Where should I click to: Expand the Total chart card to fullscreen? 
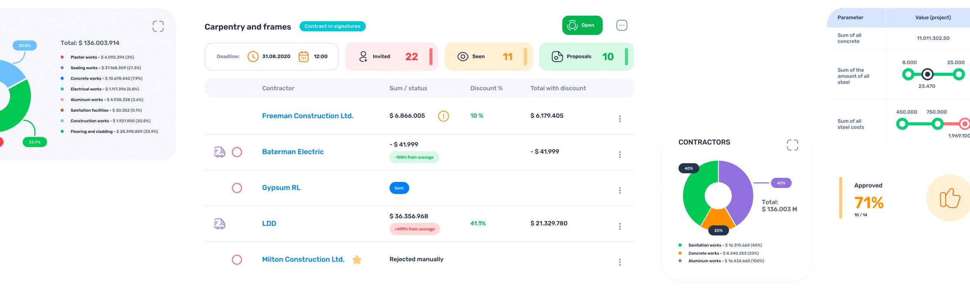click(158, 26)
